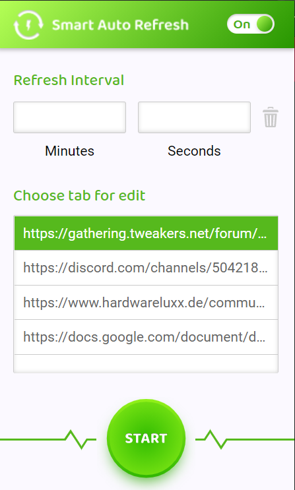This screenshot has height=490, width=295.
Task: Click the "Minutes" label text
Action: 69,151
